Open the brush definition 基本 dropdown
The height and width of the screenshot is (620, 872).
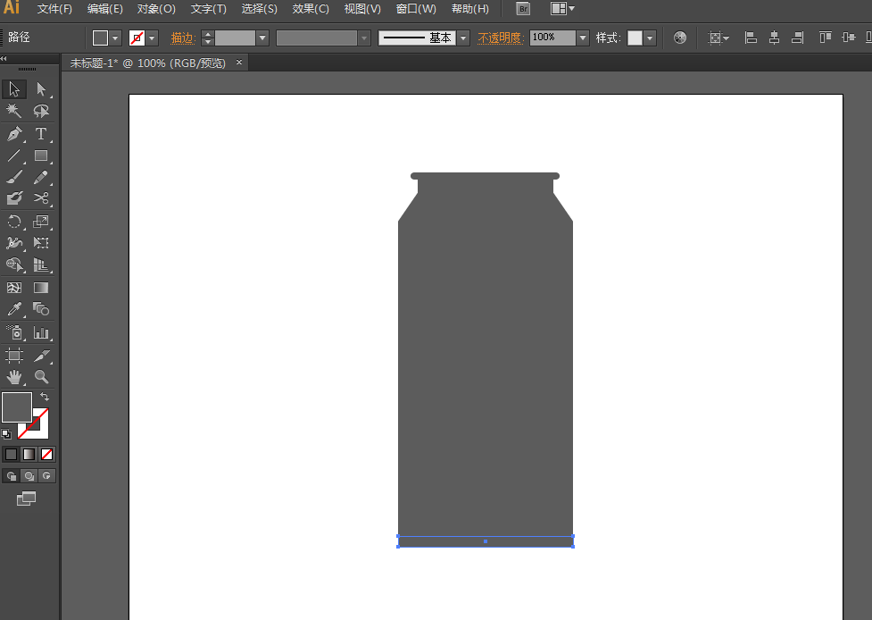coord(463,38)
